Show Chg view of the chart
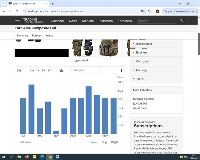 click(104, 142)
